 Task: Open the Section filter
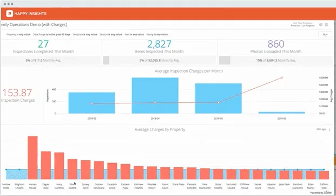[x=111, y=34]
